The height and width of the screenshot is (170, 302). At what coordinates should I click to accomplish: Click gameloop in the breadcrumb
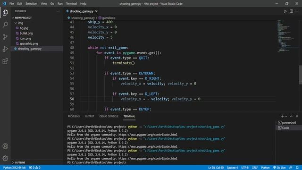point(109,18)
